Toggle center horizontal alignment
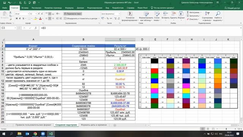Screen dimensions: 243x137 [x=50, y=19]
